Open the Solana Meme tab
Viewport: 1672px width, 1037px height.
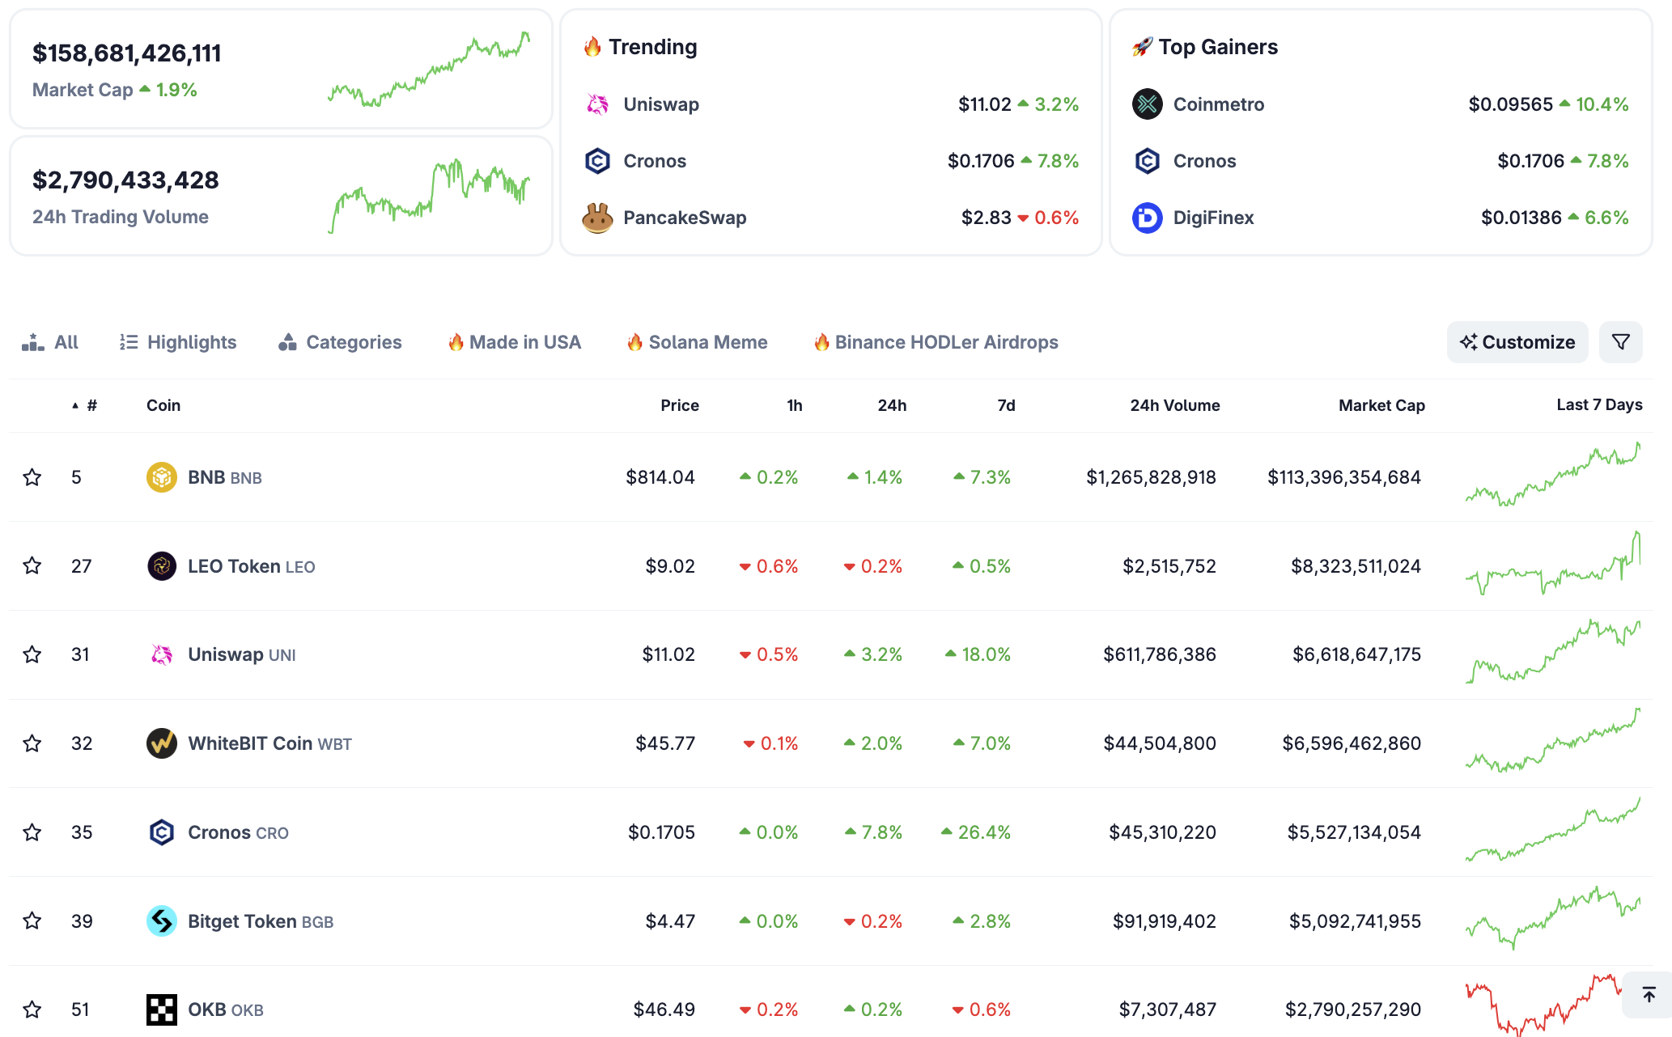698,342
